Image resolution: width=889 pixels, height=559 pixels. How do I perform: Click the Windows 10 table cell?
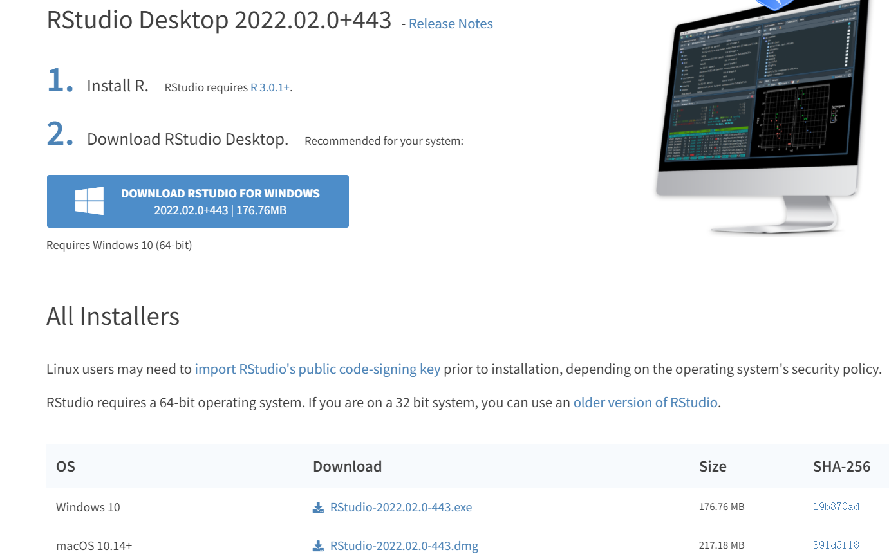pyautogui.click(x=88, y=508)
